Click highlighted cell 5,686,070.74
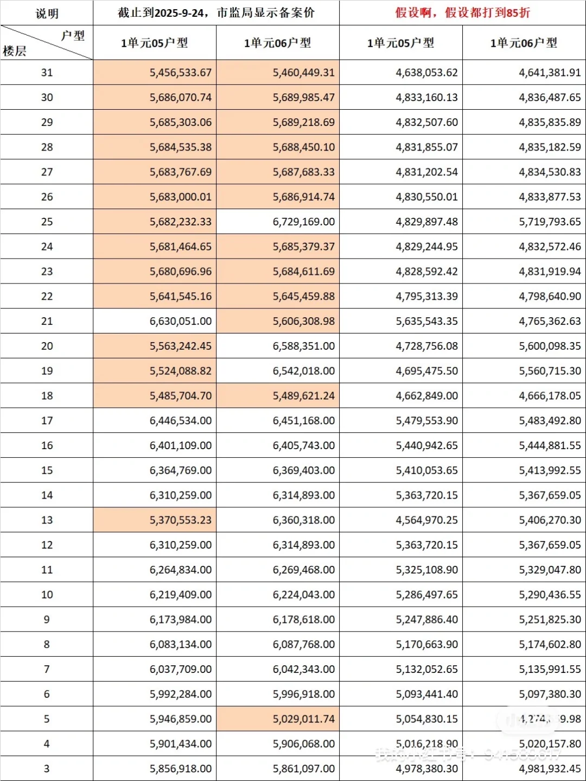 155,97
